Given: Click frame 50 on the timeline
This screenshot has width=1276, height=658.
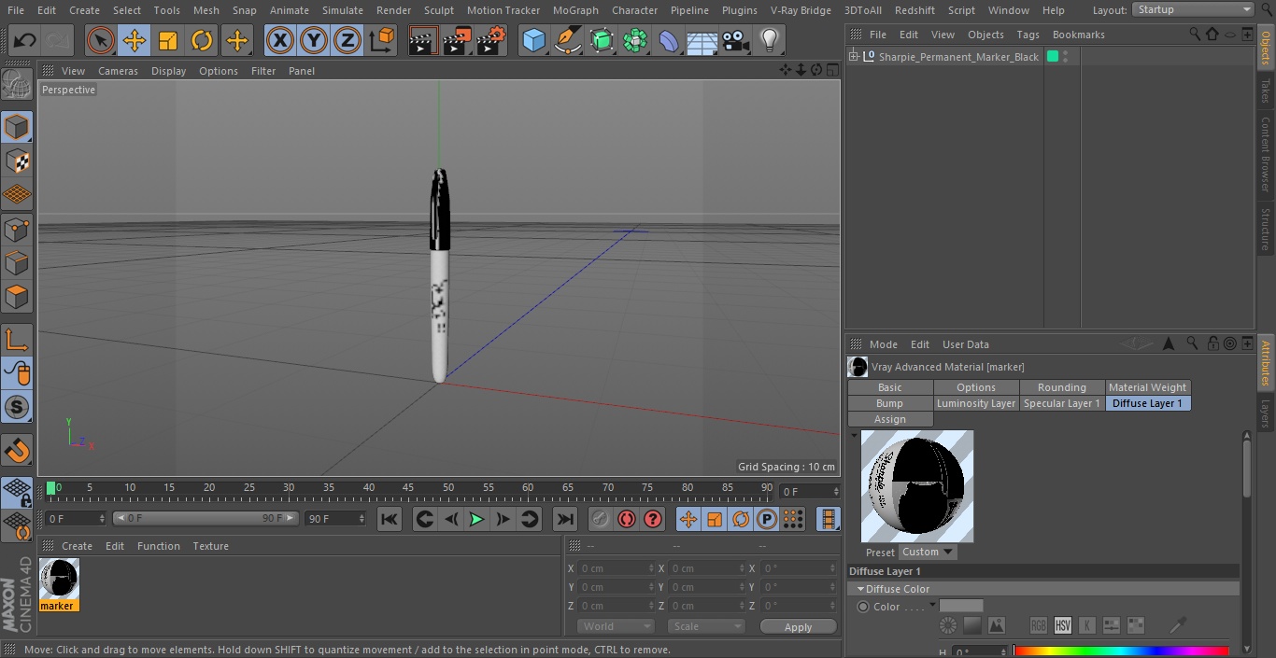Looking at the screenshot, I should click(x=448, y=487).
